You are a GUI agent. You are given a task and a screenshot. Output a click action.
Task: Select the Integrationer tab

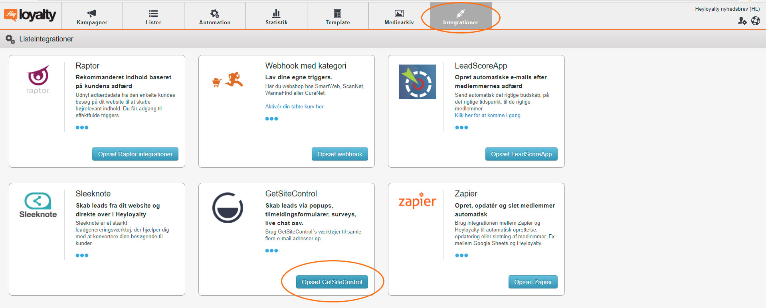click(x=461, y=16)
